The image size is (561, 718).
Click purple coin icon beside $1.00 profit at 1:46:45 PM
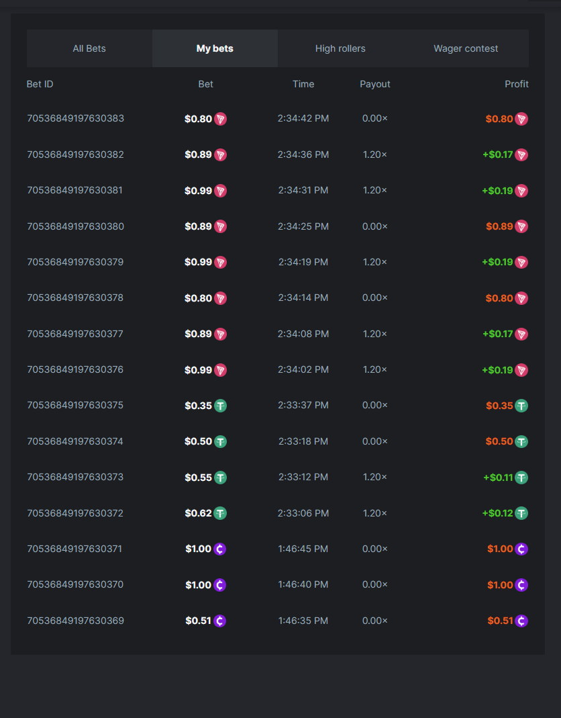pyautogui.click(x=521, y=549)
